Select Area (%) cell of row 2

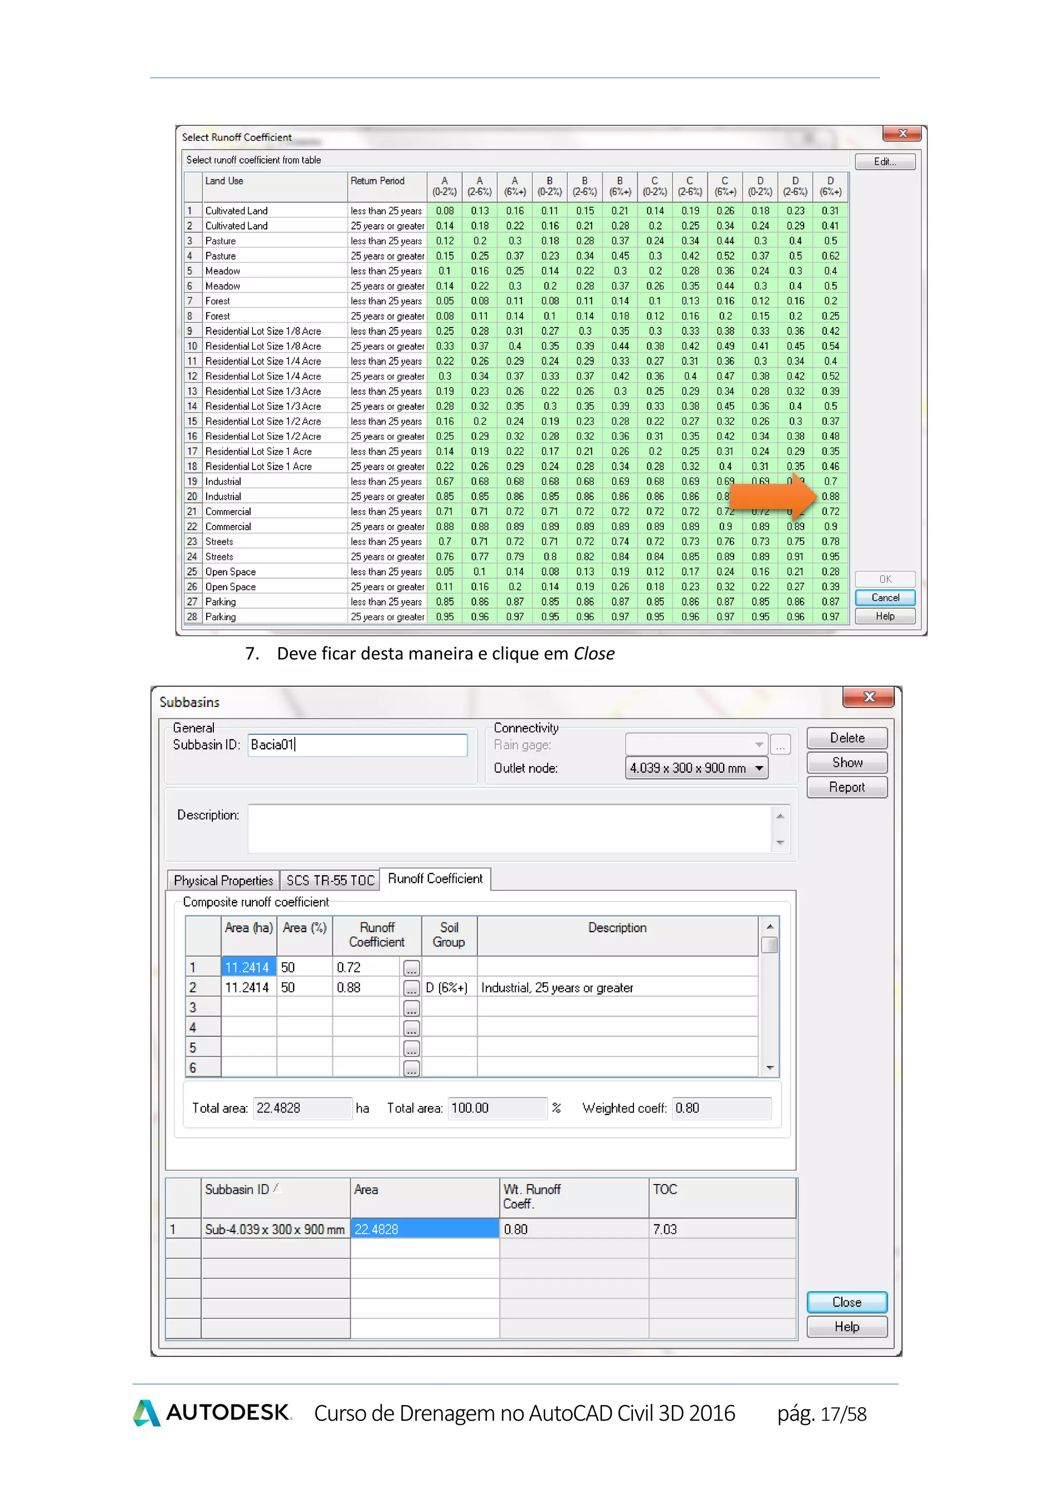click(x=305, y=987)
